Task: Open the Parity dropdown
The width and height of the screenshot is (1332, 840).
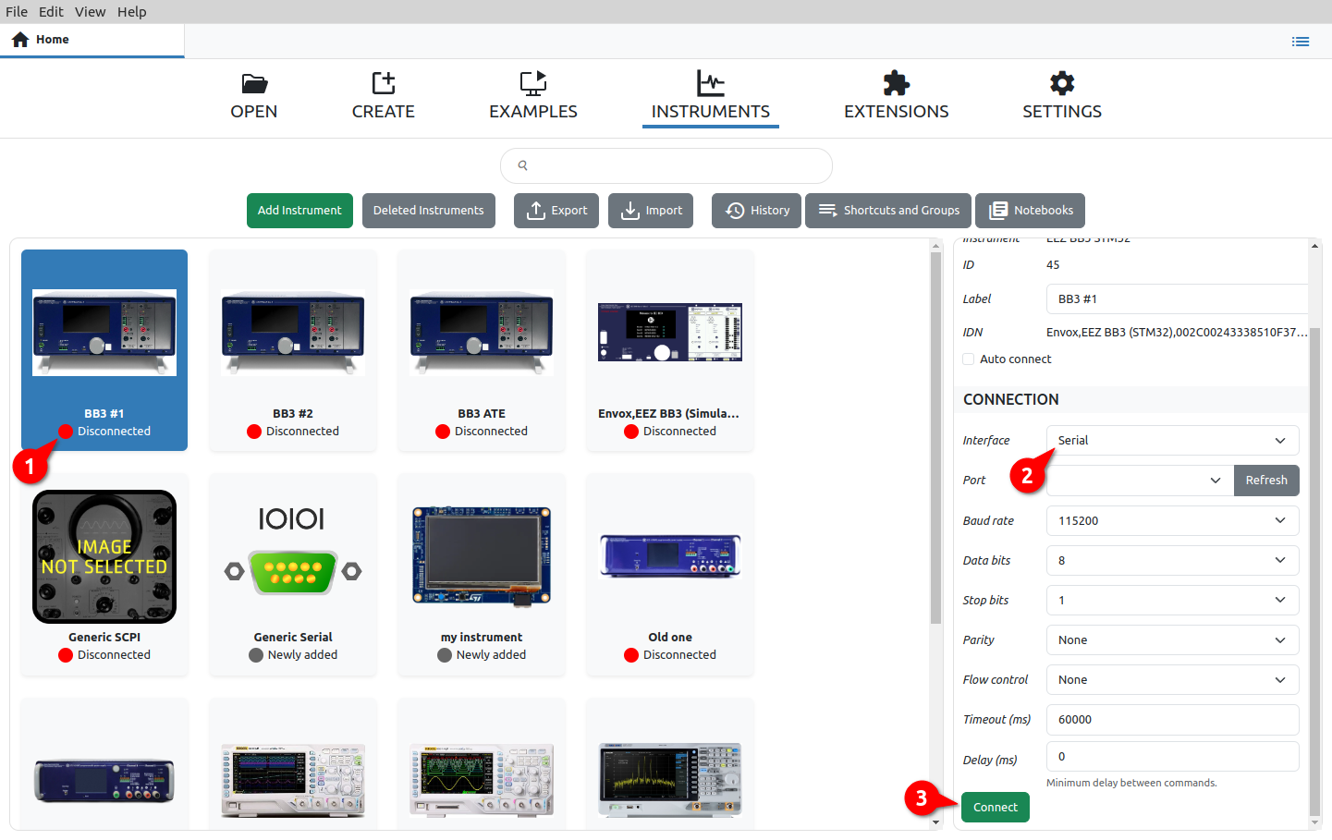Action: point(1172,640)
